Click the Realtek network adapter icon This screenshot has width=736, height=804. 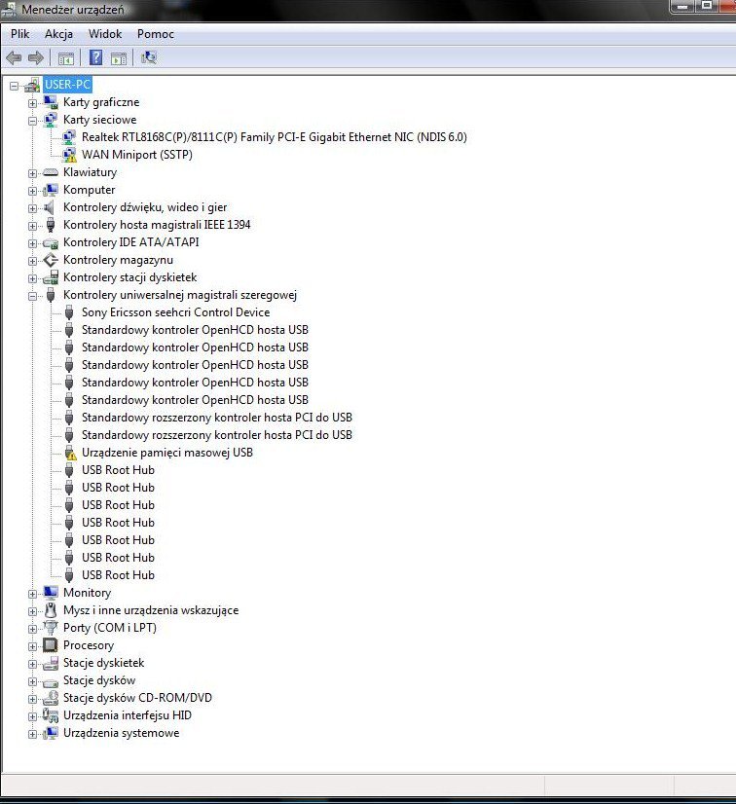click(69, 137)
